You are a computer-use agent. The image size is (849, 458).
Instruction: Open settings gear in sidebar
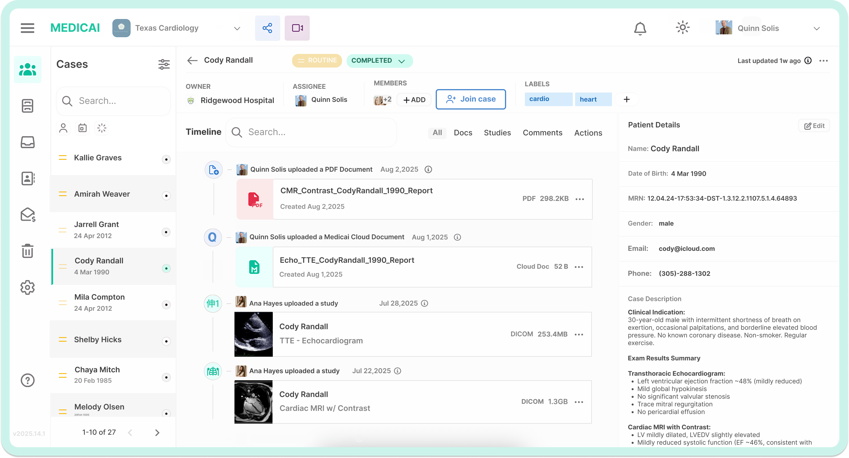(x=27, y=288)
